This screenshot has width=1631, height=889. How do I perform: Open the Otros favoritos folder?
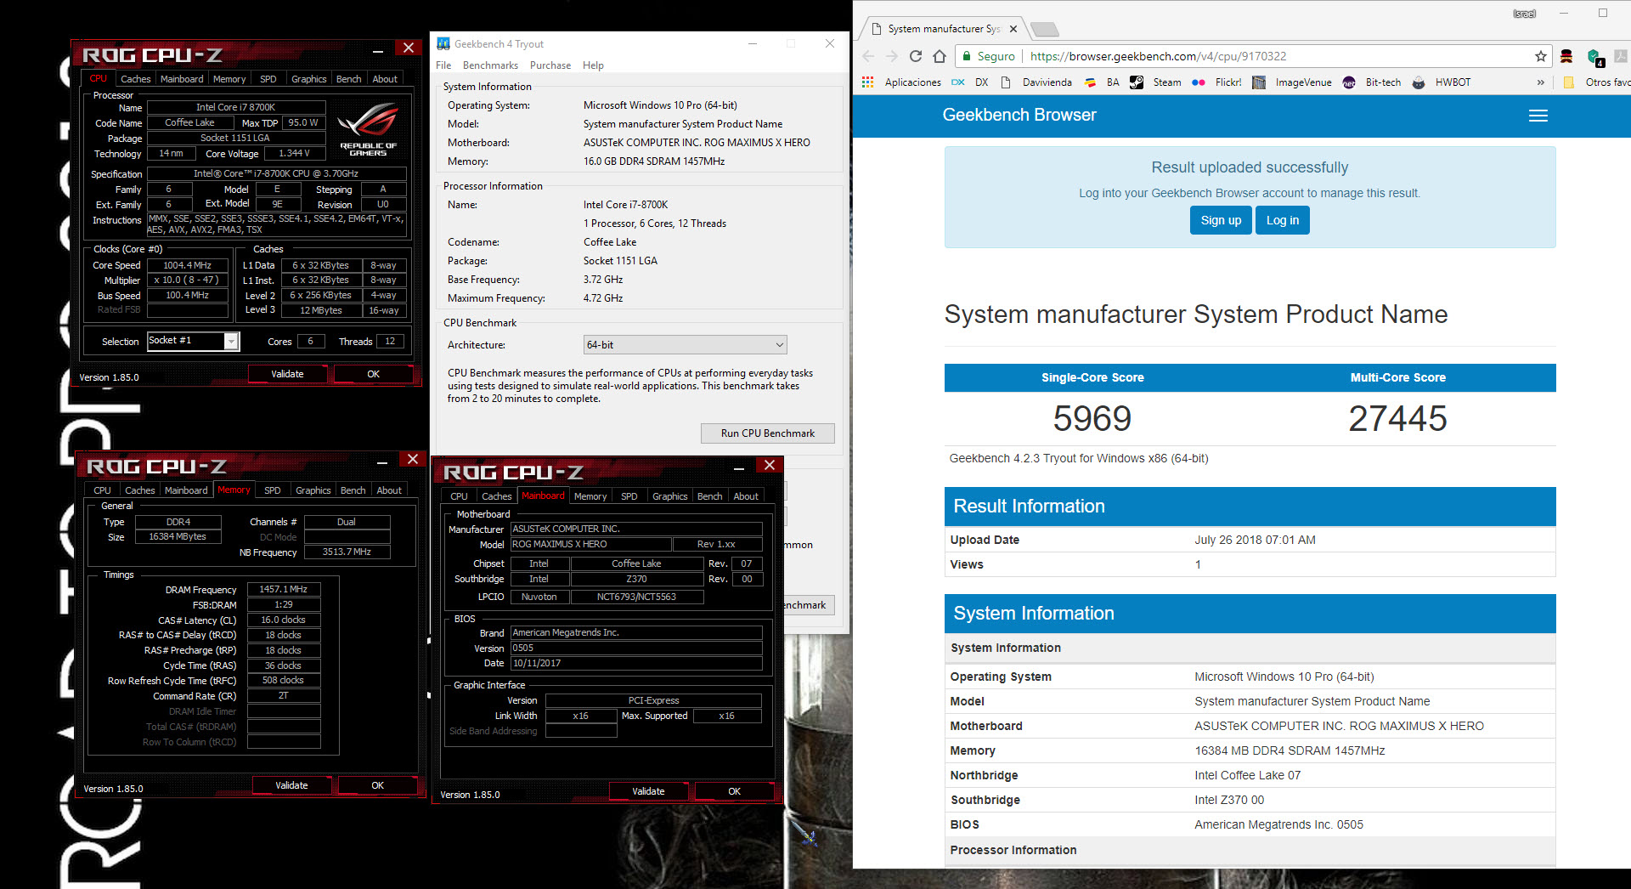pyautogui.click(x=1596, y=82)
